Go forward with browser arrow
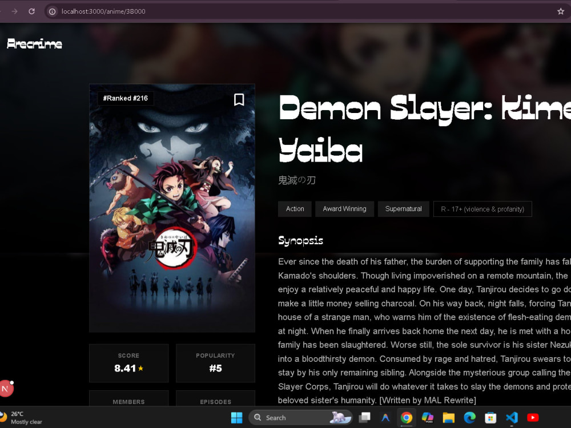The image size is (571, 428). click(x=15, y=11)
